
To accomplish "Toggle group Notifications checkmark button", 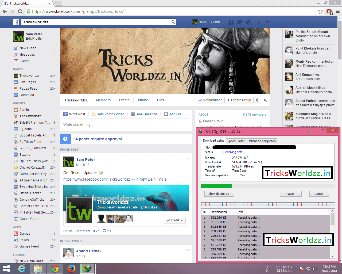I will pos(211,100).
